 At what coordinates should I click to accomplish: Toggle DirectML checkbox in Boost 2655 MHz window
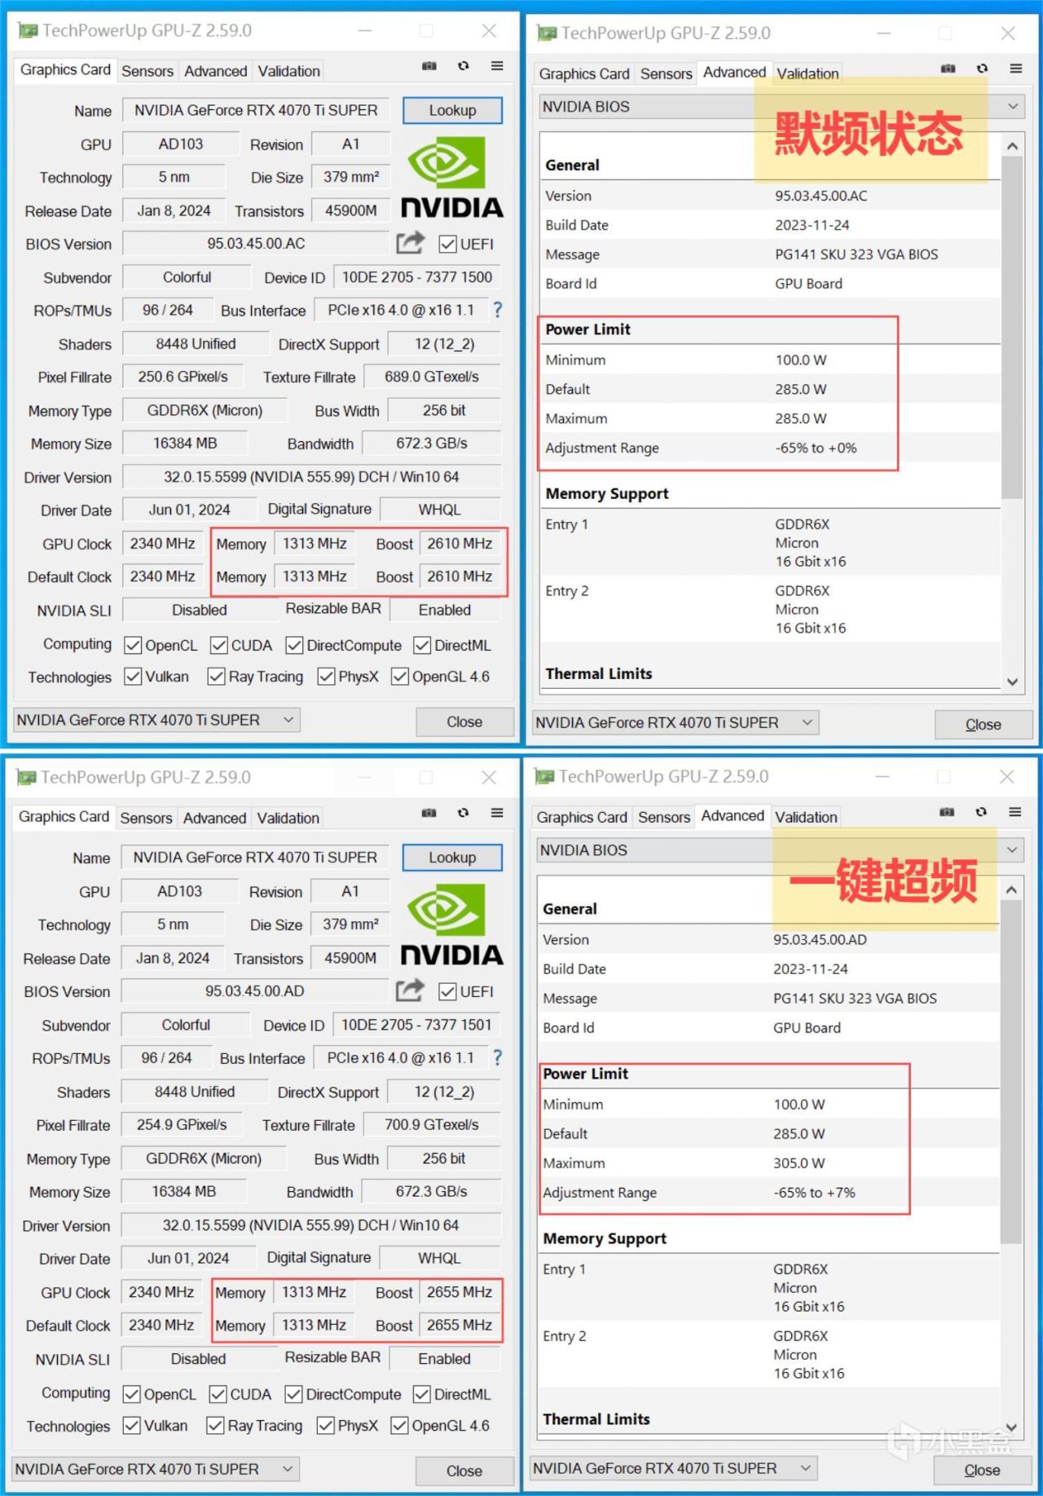tap(422, 1394)
